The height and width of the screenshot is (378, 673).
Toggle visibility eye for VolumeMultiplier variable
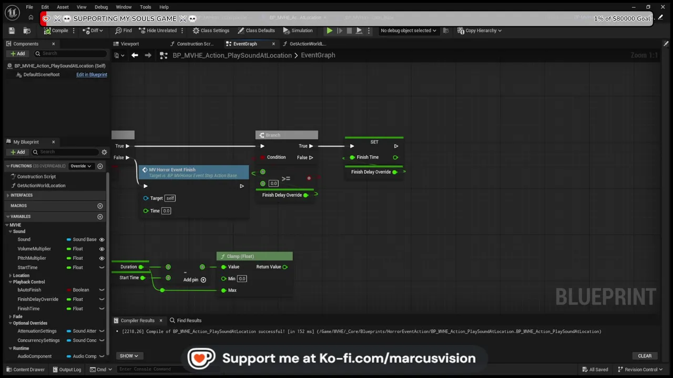point(102,249)
